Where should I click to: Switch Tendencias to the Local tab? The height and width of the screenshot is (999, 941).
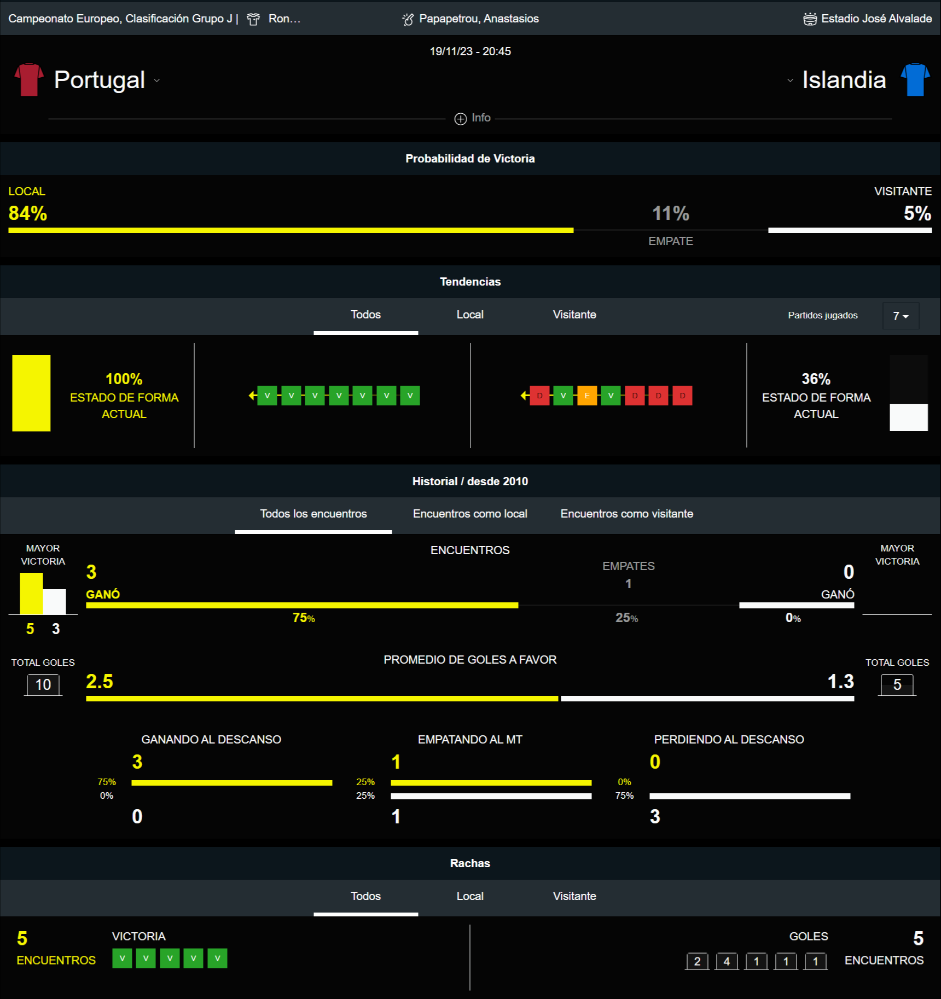(x=470, y=315)
